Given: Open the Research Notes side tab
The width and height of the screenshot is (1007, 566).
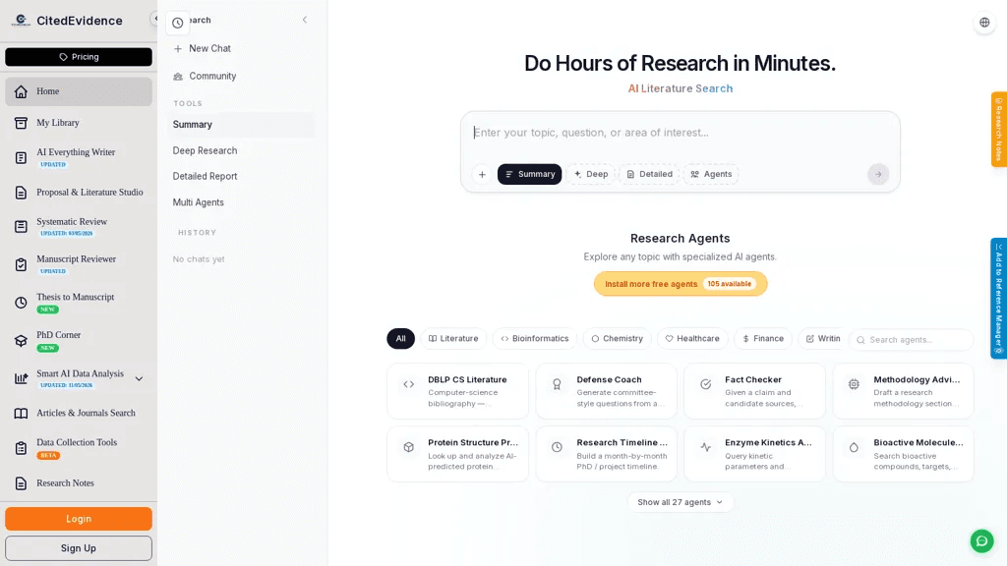Looking at the screenshot, I should 999,129.
